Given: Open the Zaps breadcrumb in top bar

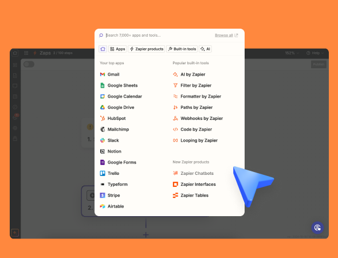Looking at the screenshot, I should tap(45, 53).
